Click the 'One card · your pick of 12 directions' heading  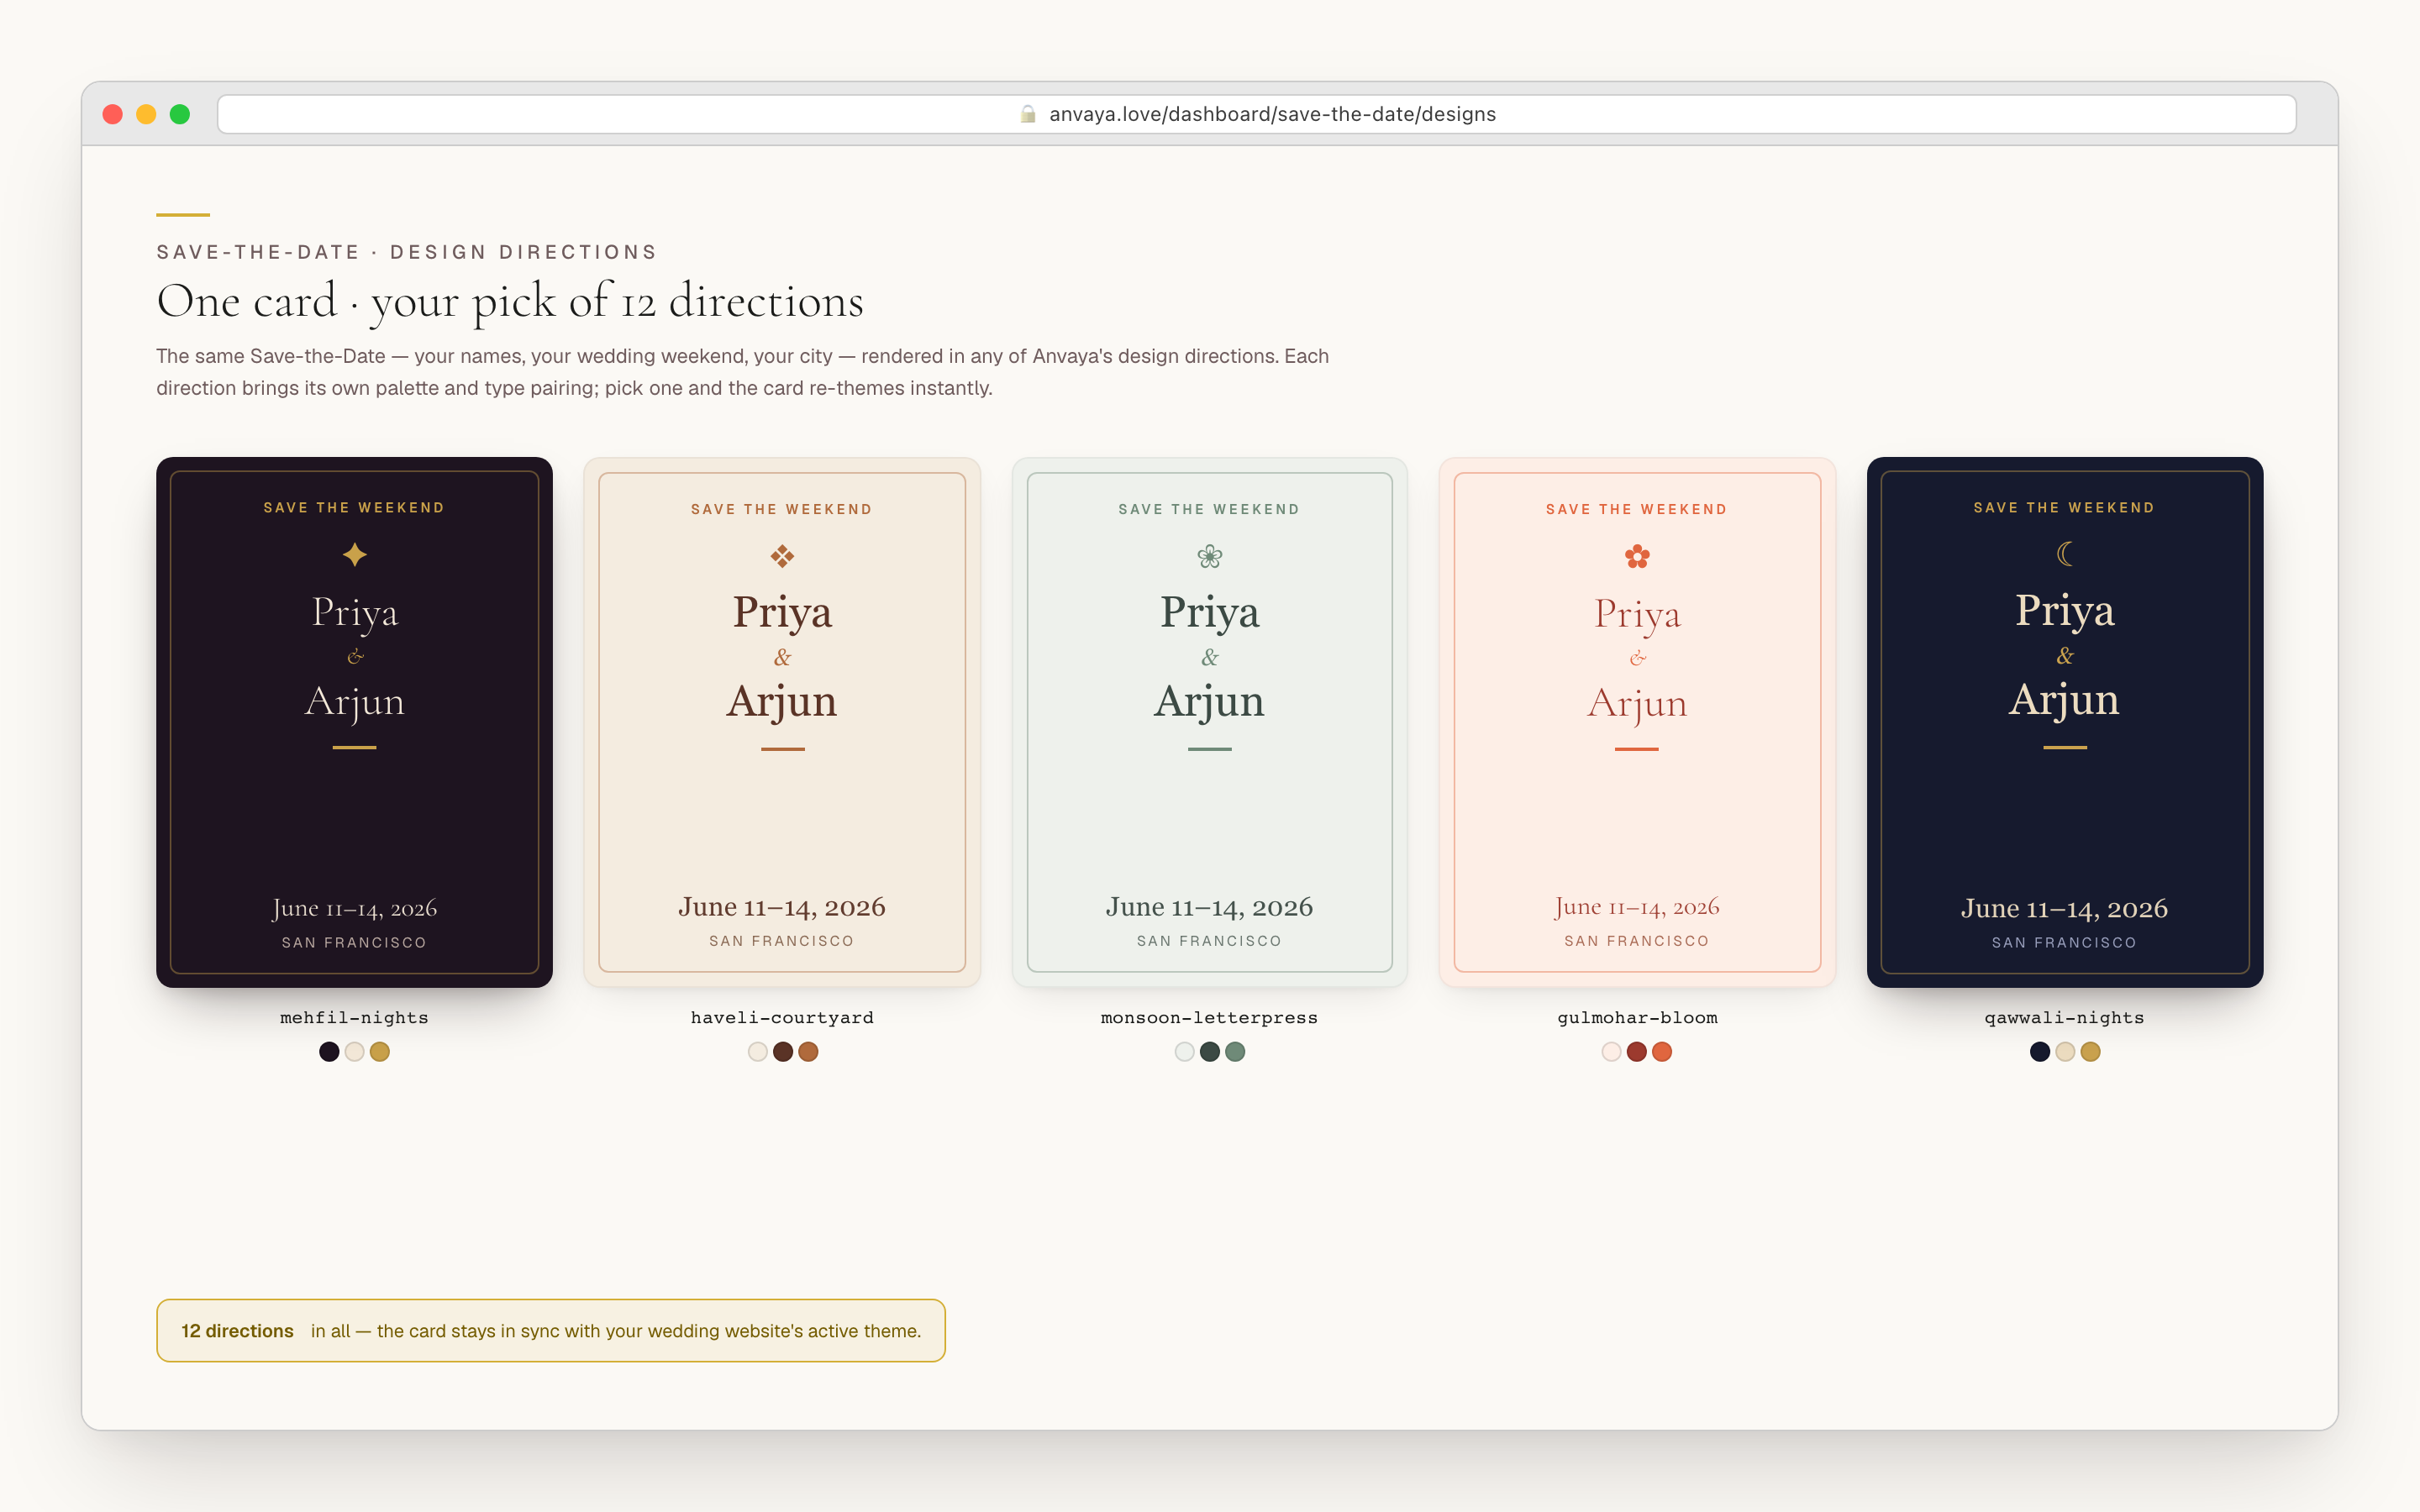(510, 301)
